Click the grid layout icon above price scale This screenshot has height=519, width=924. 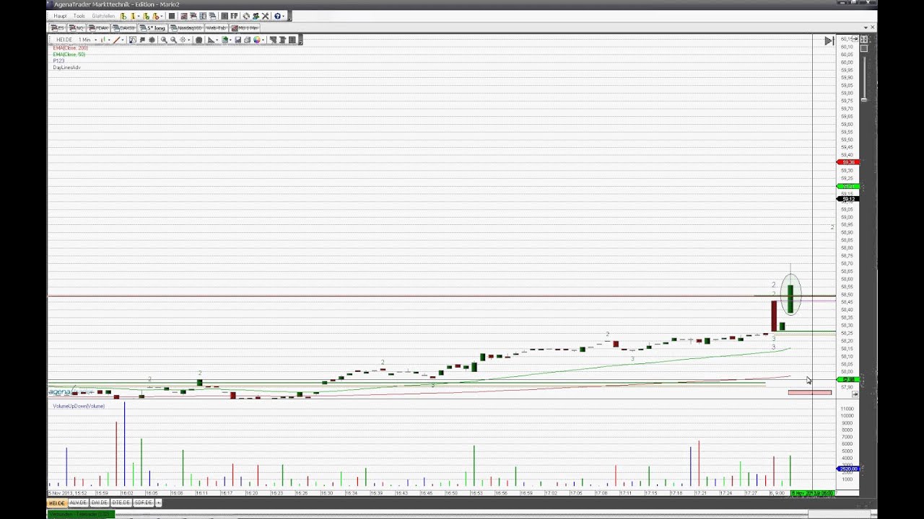click(864, 39)
